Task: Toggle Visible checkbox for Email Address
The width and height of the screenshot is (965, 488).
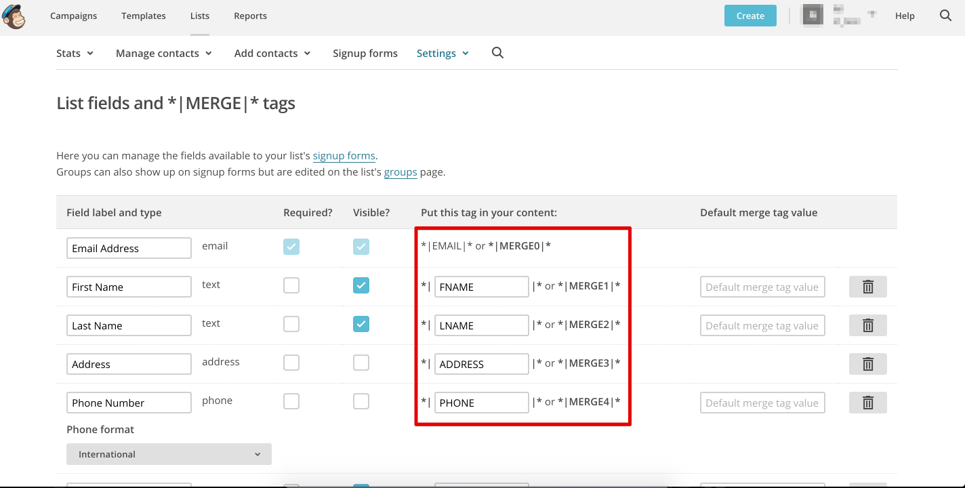Action: [361, 247]
